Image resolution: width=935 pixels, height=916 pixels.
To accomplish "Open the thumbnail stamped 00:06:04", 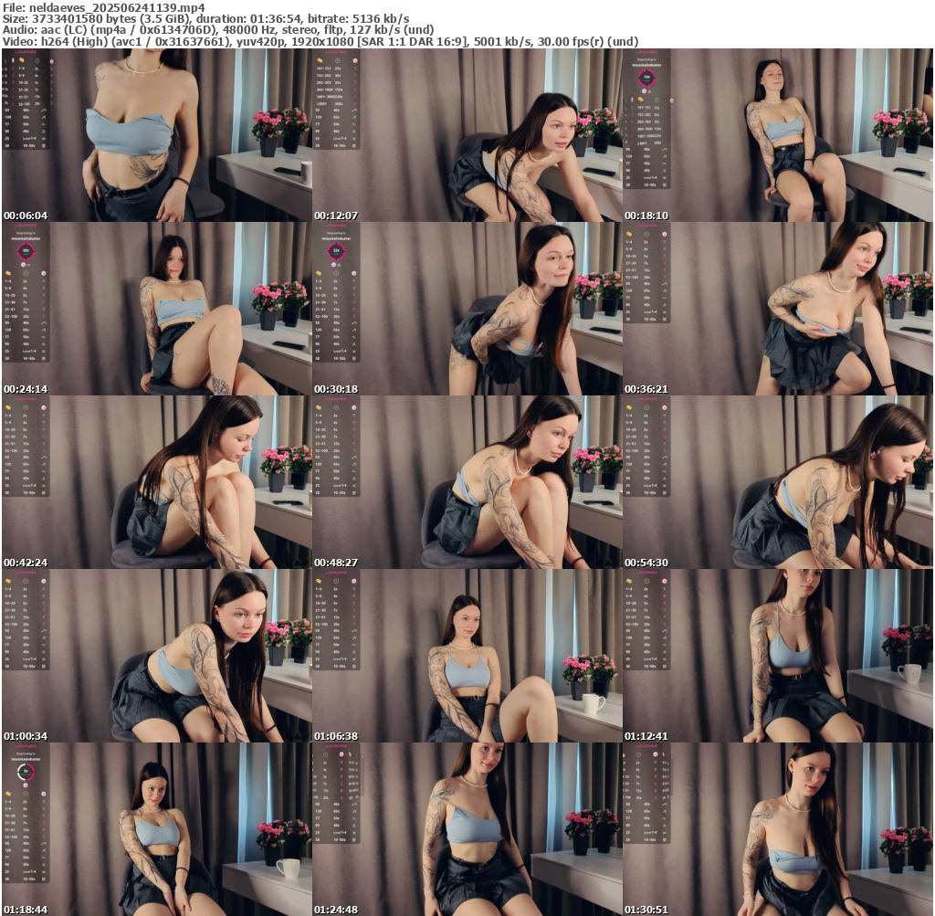I will (x=156, y=135).
